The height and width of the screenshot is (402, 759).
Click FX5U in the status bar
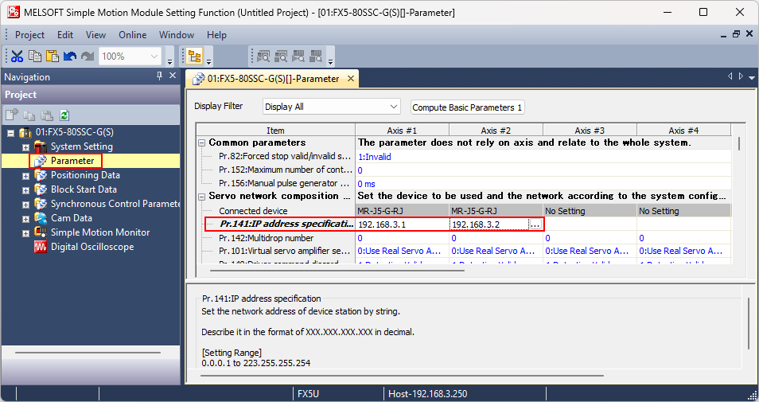[x=309, y=394]
